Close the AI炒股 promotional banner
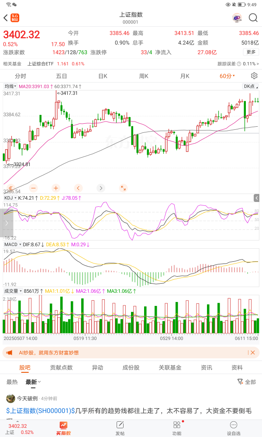Screen dimensions: 262x437 pyautogui.click(x=252, y=353)
